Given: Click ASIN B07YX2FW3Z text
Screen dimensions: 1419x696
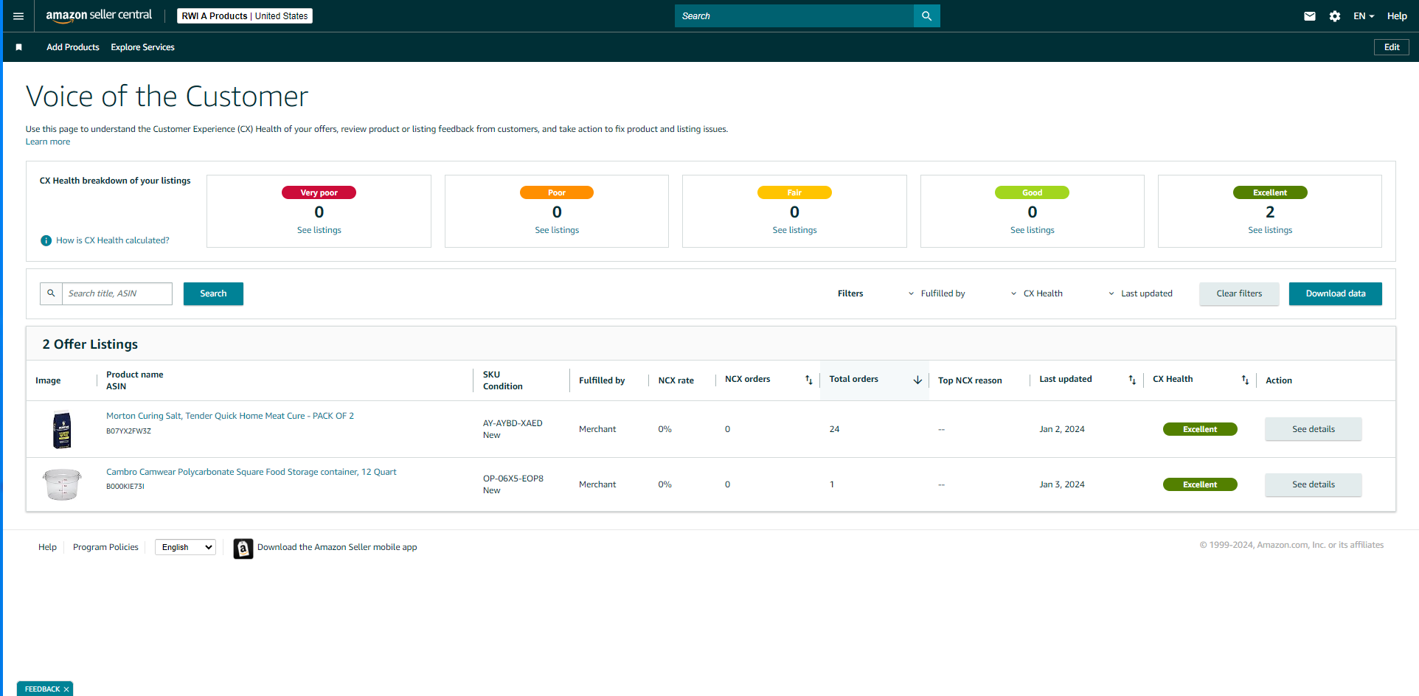Looking at the screenshot, I should click(128, 431).
